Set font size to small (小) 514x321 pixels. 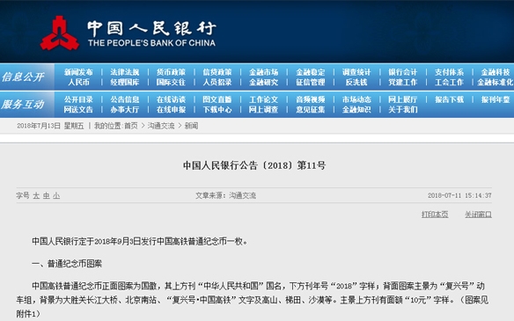[x=56, y=195]
